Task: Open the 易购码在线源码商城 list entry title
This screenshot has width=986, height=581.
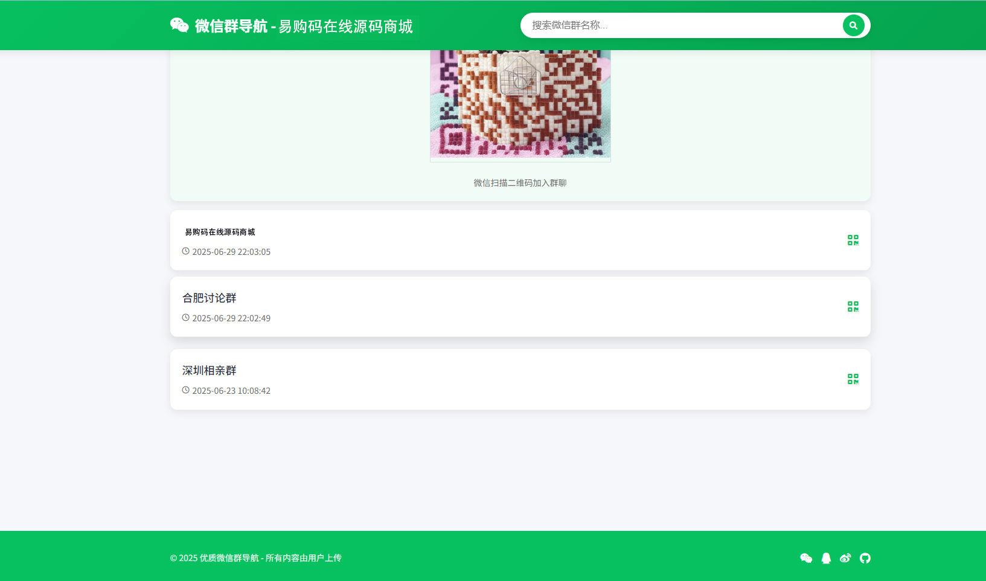Action: point(220,232)
